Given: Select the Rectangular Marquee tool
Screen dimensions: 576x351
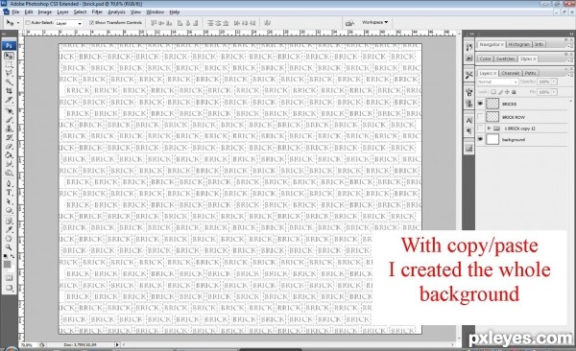Looking at the screenshot, I should [9, 64].
